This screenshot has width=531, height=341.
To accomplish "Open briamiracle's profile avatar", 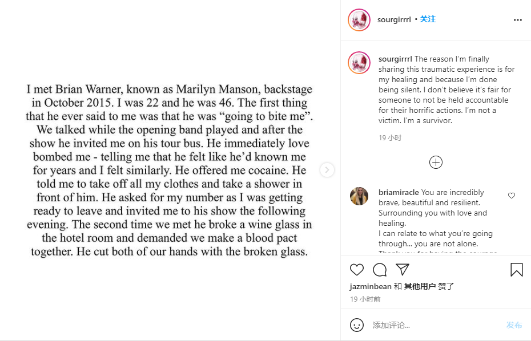I will 359,196.
